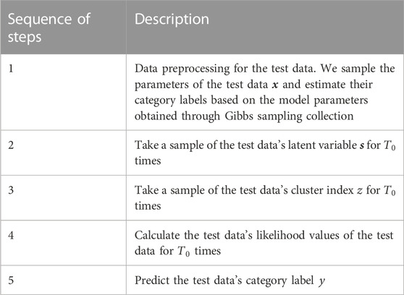Click the bold x variable in step 1

(275, 85)
